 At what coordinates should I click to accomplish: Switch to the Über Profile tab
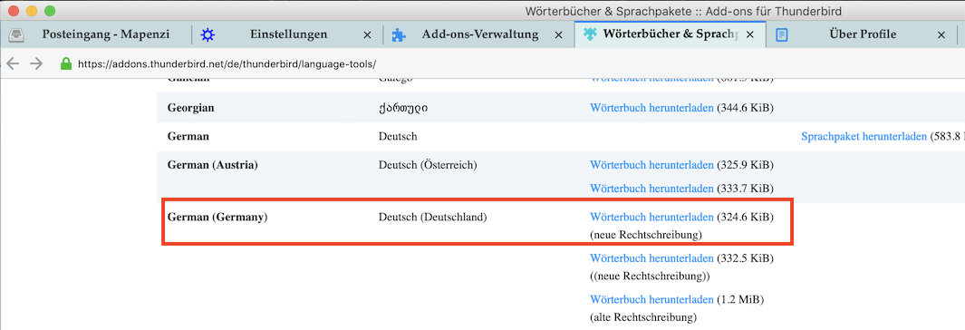pyautogui.click(x=862, y=34)
